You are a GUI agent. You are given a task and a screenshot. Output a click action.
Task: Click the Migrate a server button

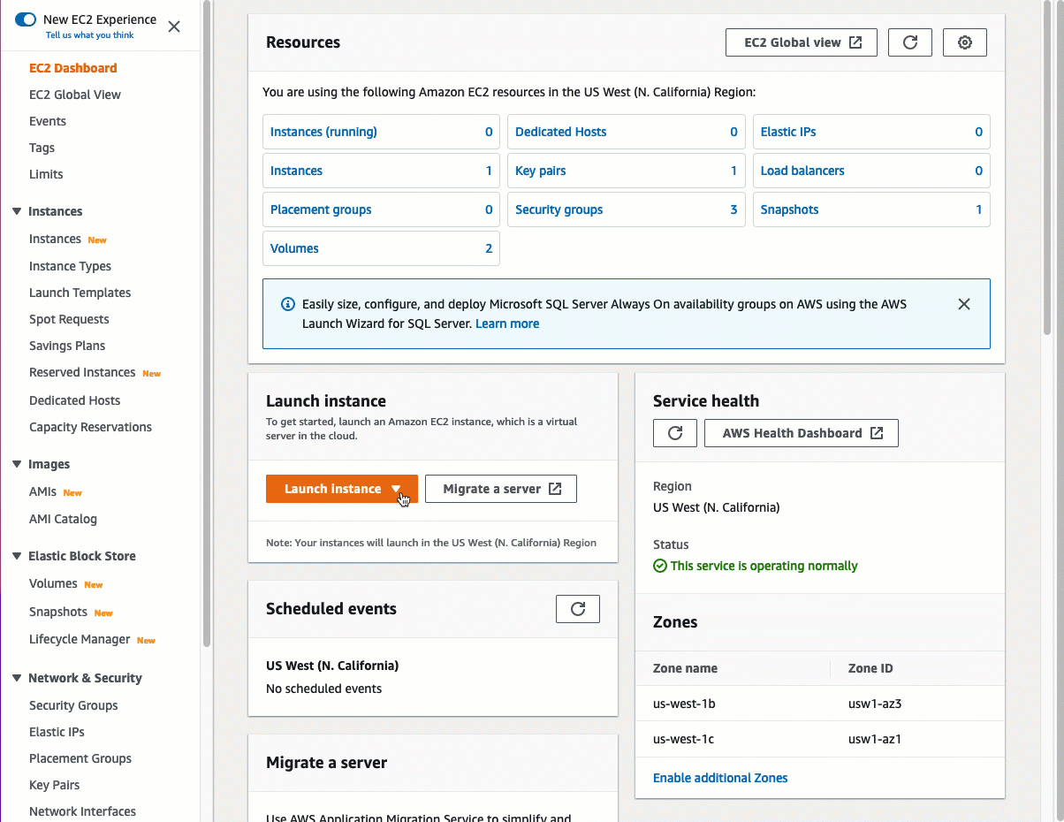(500, 489)
